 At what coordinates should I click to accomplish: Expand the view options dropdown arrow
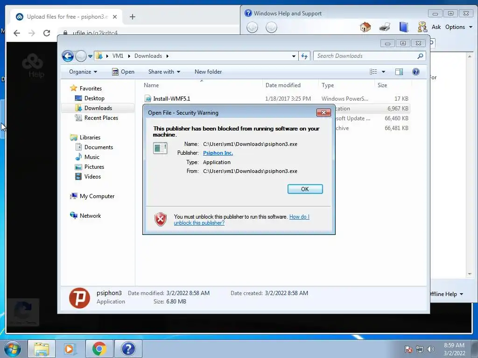384,72
